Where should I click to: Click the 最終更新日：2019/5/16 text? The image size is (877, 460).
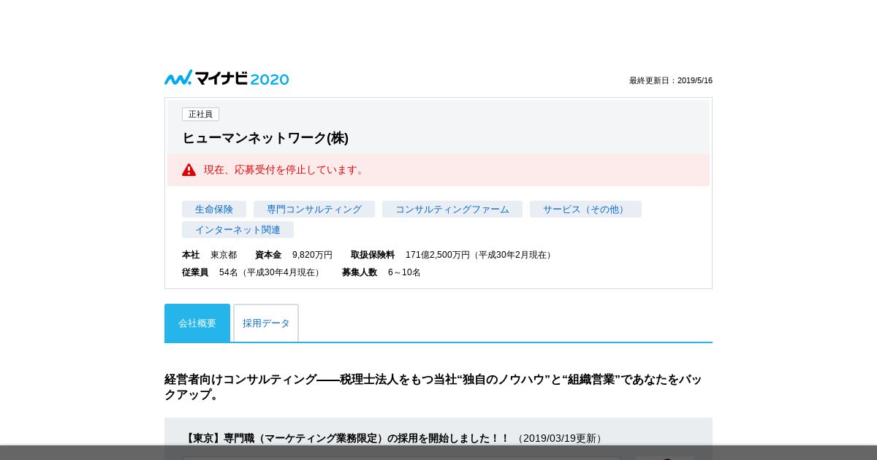[x=671, y=81]
